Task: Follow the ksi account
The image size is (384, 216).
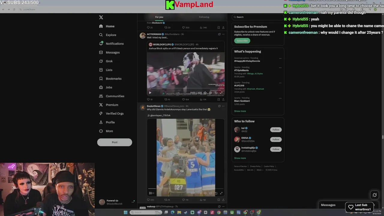Action: tap(276, 130)
